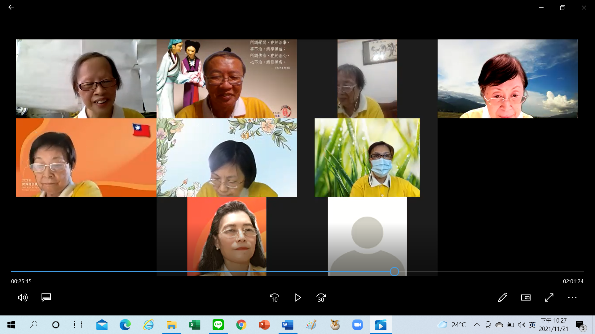Open the more options ellipsis menu
This screenshot has width=595, height=334.
click(x=572, y=298)
